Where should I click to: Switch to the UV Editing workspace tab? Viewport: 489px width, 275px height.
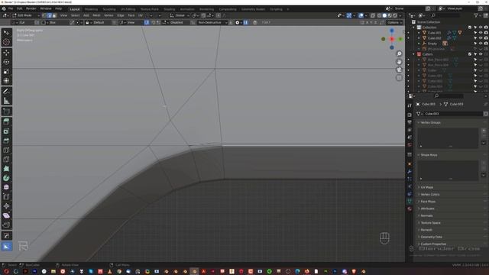(128, 9)
